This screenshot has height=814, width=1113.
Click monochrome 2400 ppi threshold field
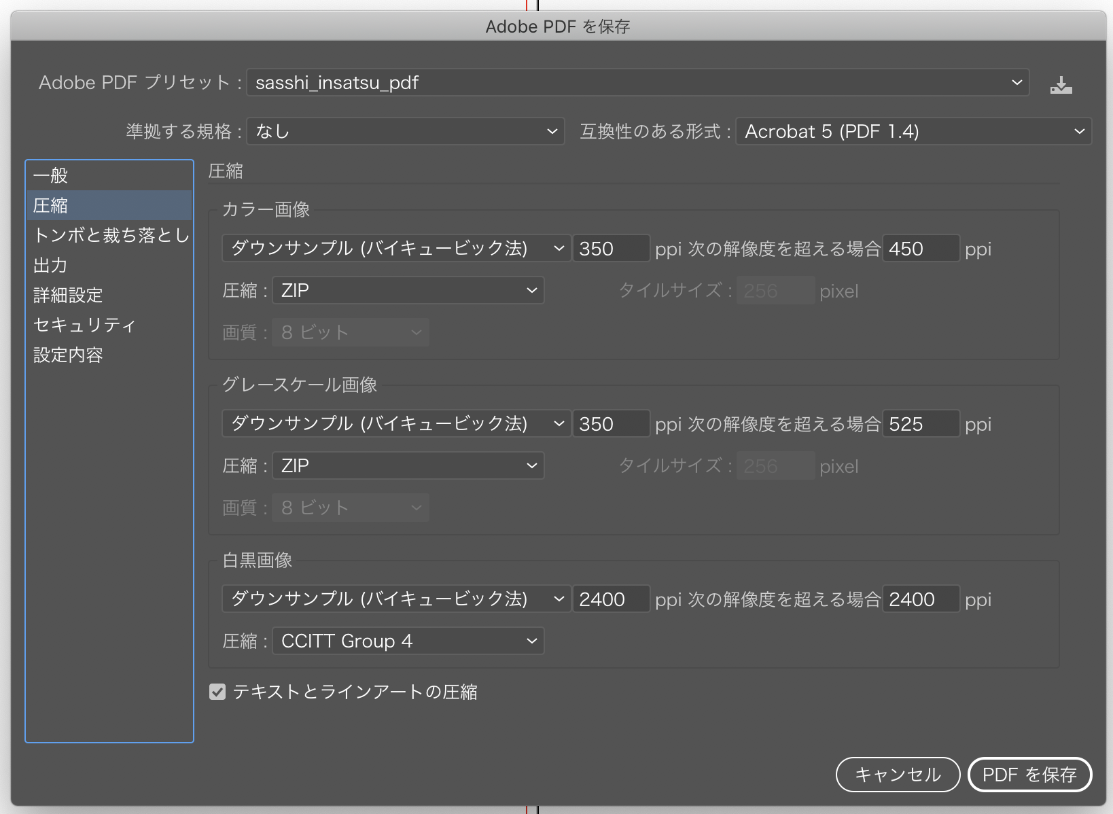pos(921,599)
